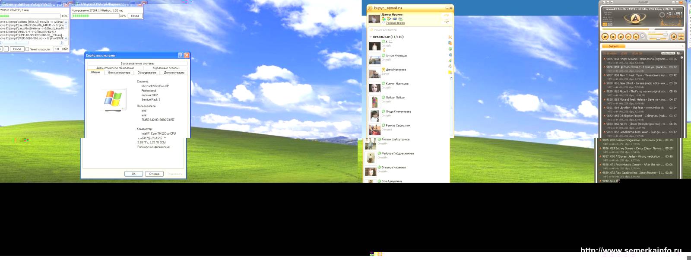Select track 9830 Morandi feat. Helene
691x260 pixels.
[x=641, y=101]
